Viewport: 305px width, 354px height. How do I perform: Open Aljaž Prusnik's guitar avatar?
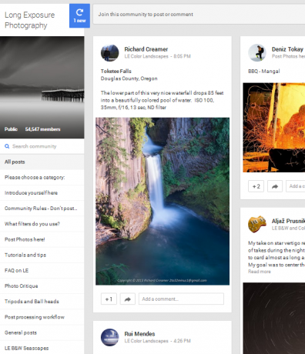tap(257, 224)
